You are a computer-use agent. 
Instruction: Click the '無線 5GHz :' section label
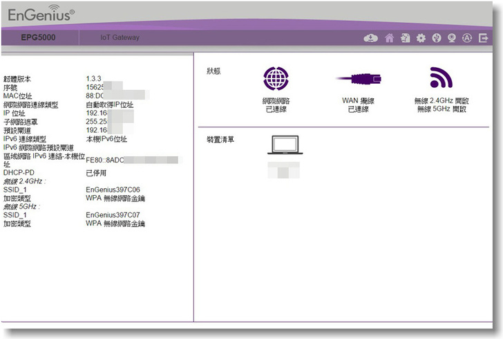click(x=22, y=206)
